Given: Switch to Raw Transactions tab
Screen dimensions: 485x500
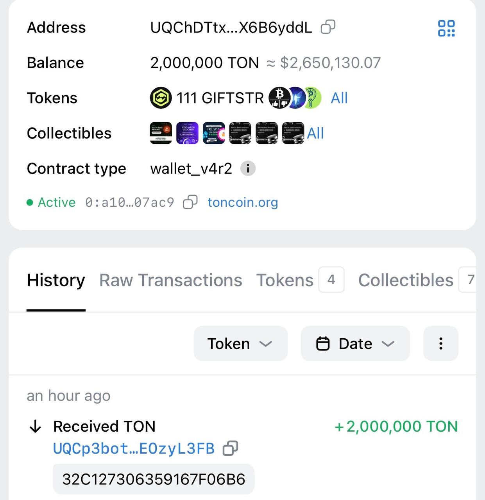Looking at the screenshot, I should pyautogui.click(x=171, y=280).
